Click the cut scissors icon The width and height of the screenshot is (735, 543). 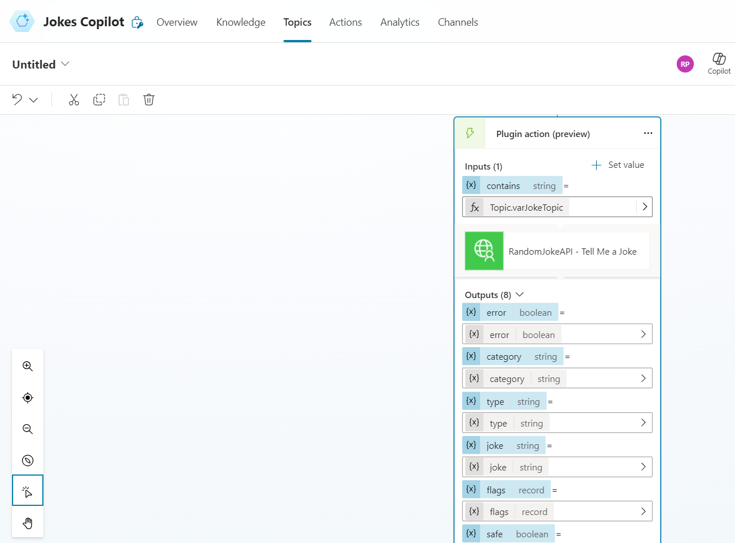[x=74, y=100]
